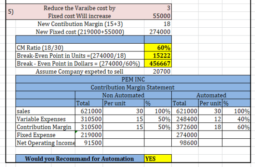
Task: Click Non Automated variable expenses 50% cell
Action: [158, 119]
